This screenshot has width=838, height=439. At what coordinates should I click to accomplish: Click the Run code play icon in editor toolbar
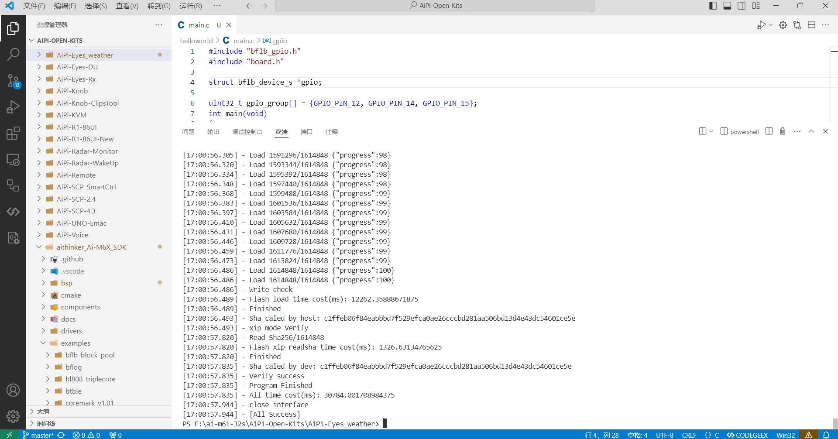point(761,25)
